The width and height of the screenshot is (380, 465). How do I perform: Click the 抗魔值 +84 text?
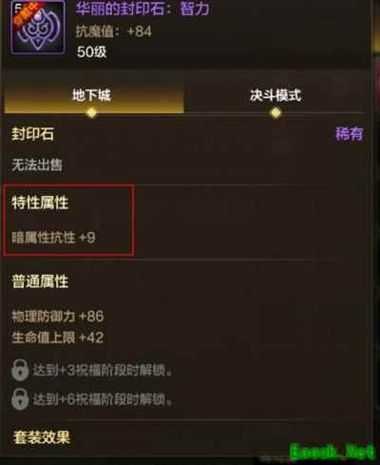point(114,31)
